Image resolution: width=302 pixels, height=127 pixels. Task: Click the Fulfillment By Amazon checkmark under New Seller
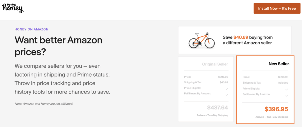(x=287, y=95)
